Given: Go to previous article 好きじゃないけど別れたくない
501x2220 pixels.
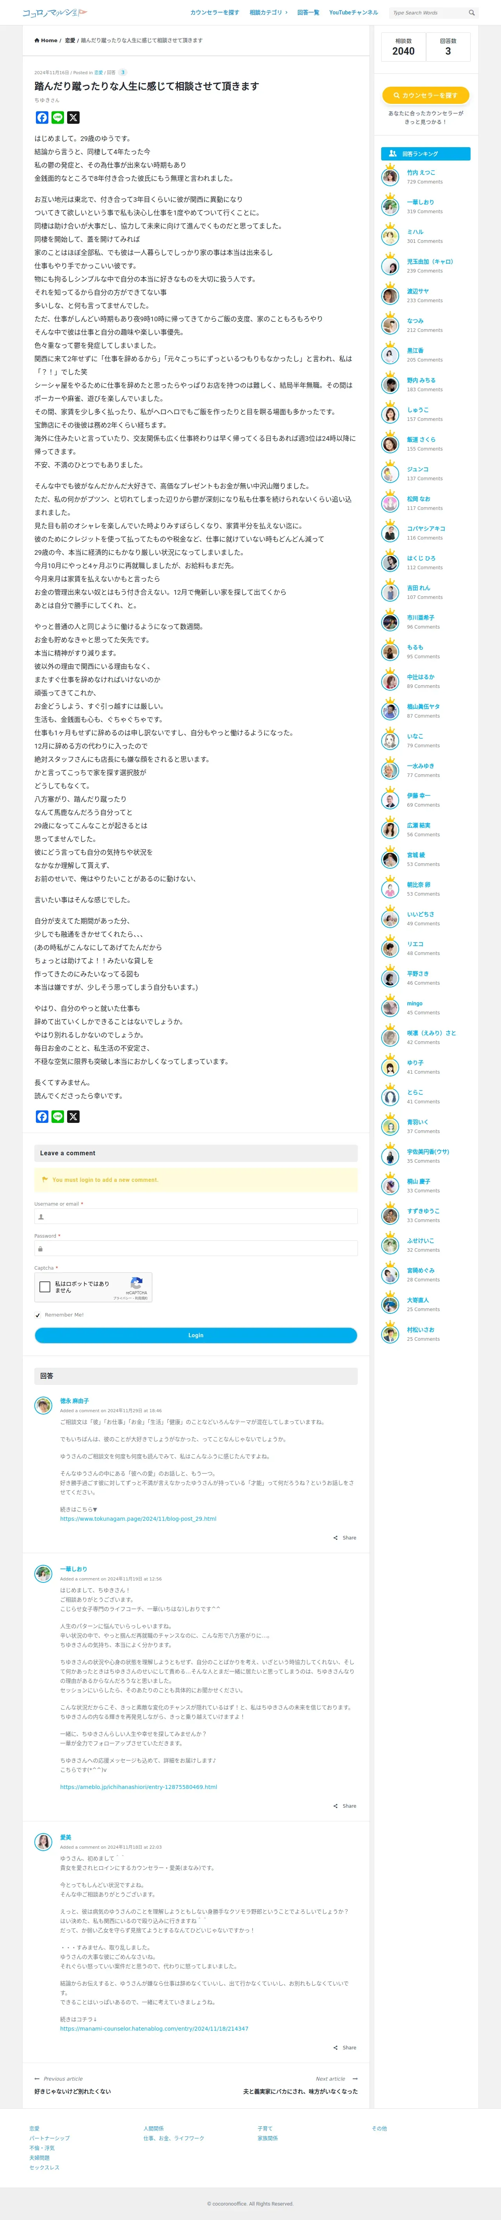Looking at the screenshot, I should pos(72,2091).
